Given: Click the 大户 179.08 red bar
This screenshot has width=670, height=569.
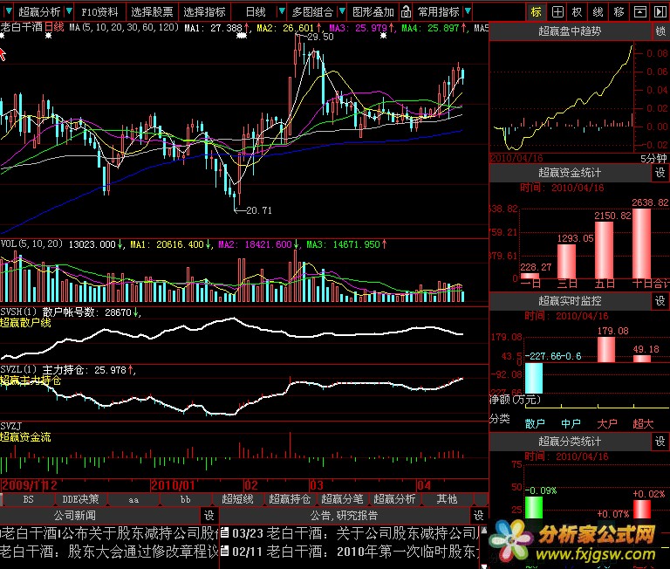Looking at the screenshot, I should (x=606, y=350).
